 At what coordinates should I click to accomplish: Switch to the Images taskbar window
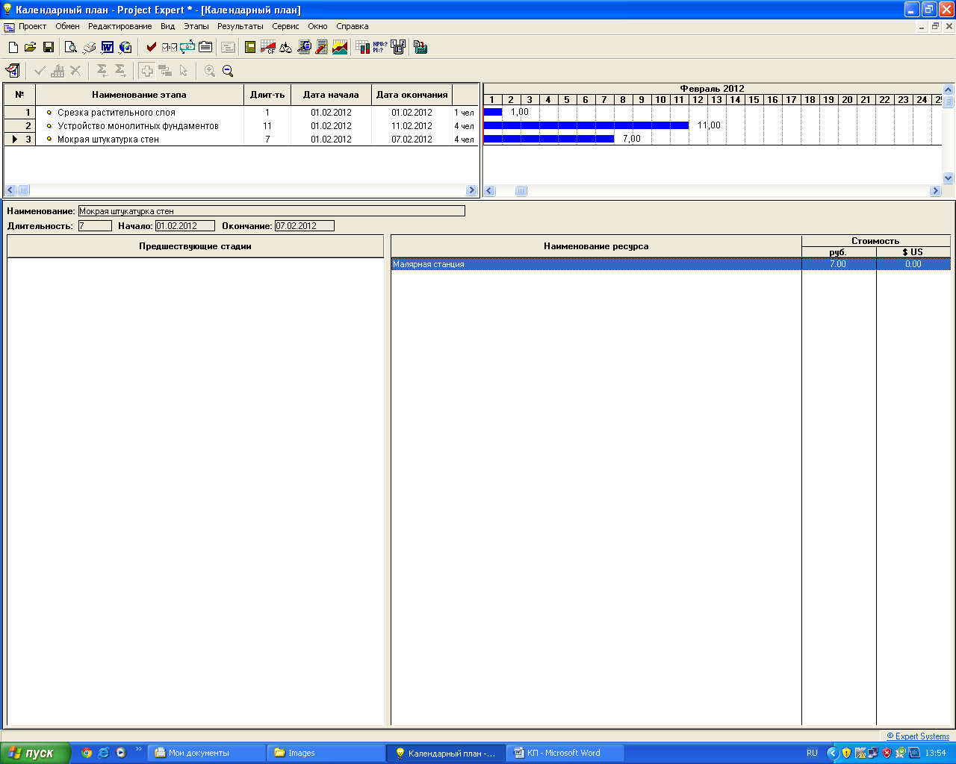(326, 753)
